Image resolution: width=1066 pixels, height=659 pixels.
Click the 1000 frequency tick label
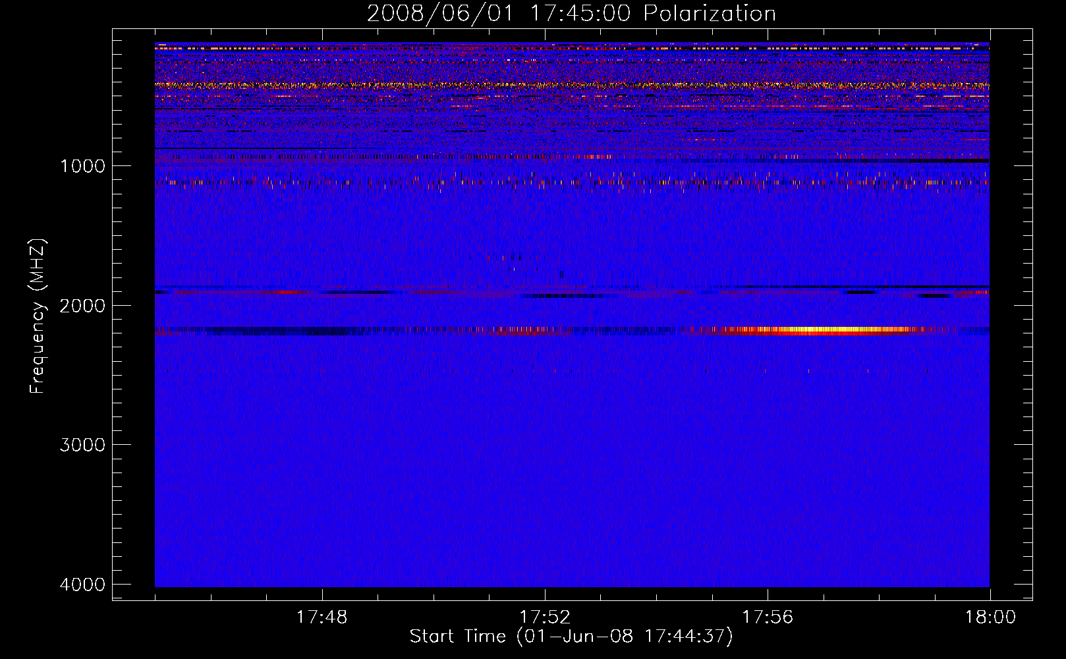pos(82,166)
